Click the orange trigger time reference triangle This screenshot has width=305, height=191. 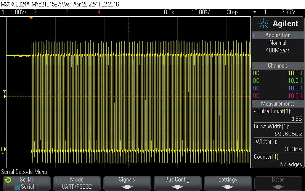point(31,17)
